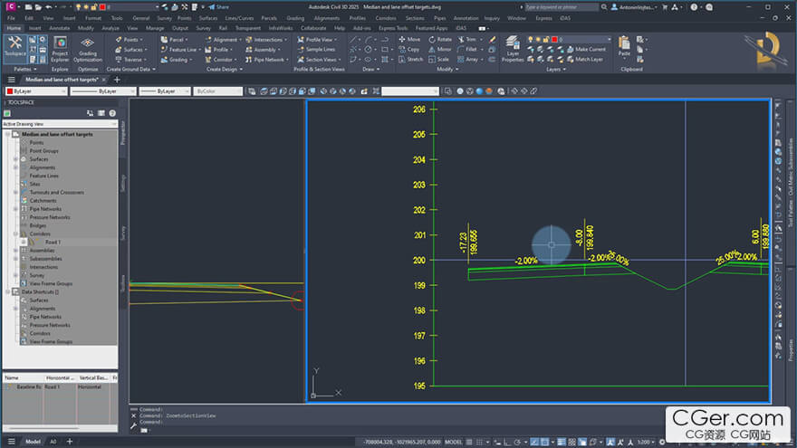This screenshot has height=448, width=797.
Task: Open the Annotate ribbon tab
Action: pos(60,28)
